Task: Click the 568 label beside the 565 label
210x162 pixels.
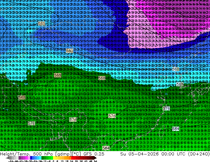Action: pyautogui.click(x=102, y=78)
